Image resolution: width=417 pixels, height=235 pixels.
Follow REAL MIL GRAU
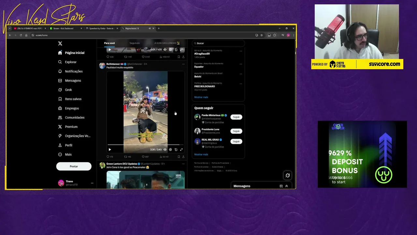click(x=236, y=141)
